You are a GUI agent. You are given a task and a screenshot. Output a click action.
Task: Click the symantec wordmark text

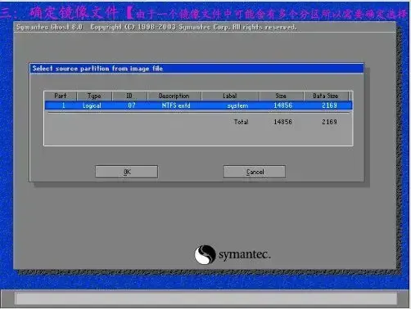(x=245, y=255)
